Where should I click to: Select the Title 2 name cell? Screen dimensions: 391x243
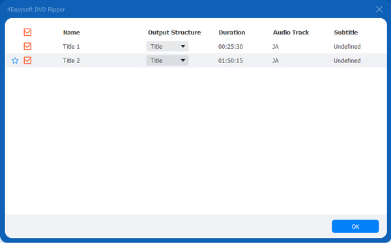click(x=71, y=60)
